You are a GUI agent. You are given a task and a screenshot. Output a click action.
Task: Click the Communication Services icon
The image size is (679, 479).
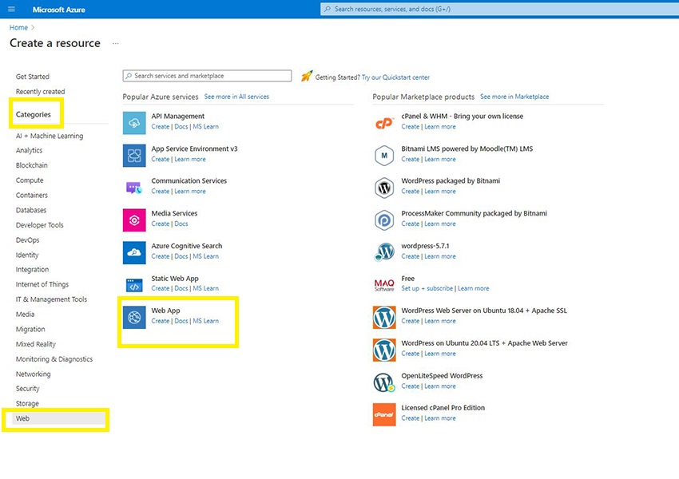(134, 187)
